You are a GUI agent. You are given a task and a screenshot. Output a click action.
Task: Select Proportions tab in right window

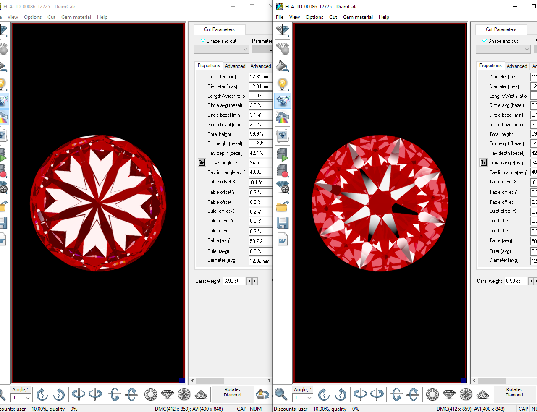point(490,65)
